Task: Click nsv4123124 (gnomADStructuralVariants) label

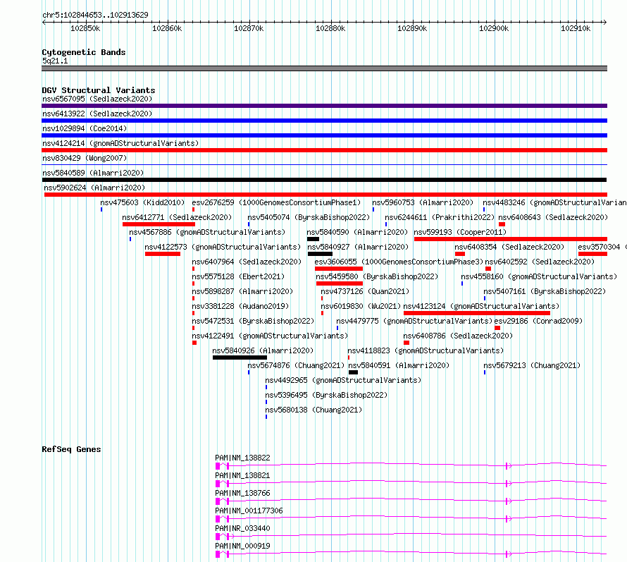Action: click(481, 306)
